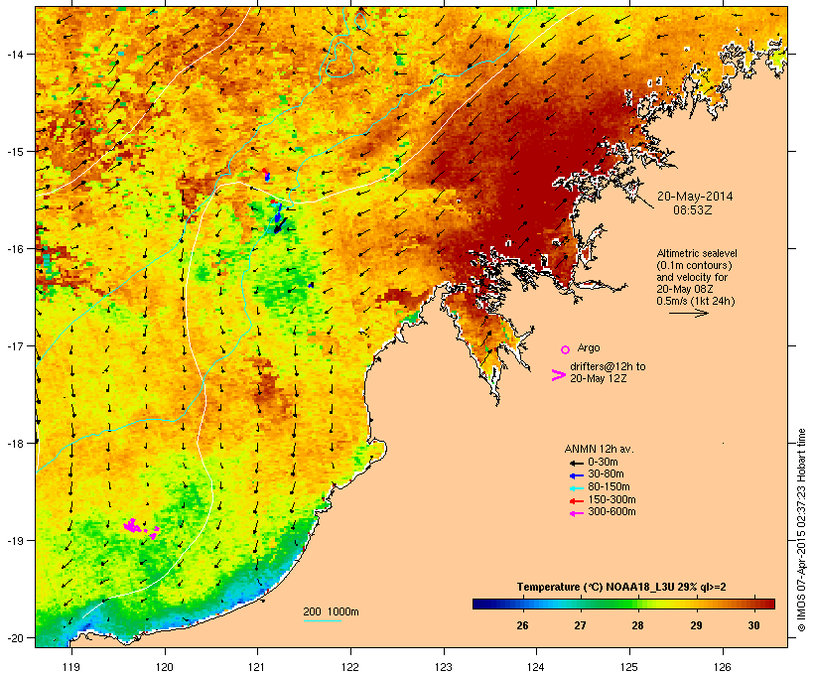
Task: Click the red 150-300m legend arrow
Action: coord(576,500)
